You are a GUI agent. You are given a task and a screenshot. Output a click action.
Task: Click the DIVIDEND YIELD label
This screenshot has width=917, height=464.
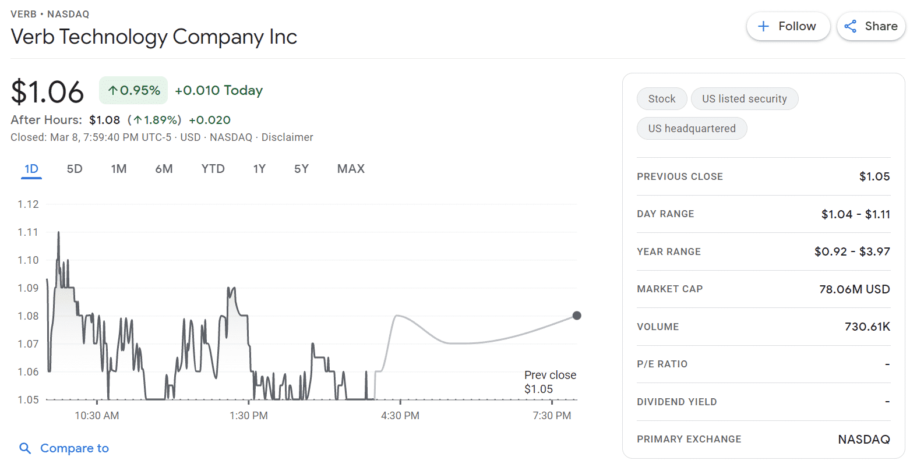(x=677, y=402)
